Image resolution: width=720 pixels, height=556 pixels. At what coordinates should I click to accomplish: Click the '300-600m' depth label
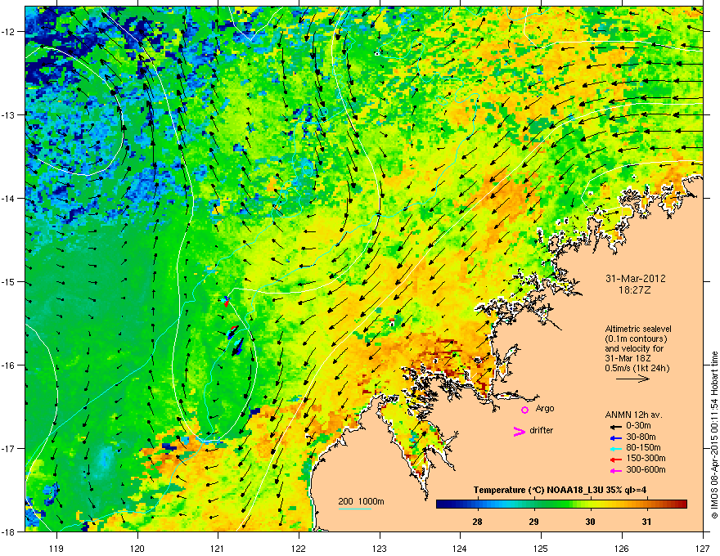point(646,470)
